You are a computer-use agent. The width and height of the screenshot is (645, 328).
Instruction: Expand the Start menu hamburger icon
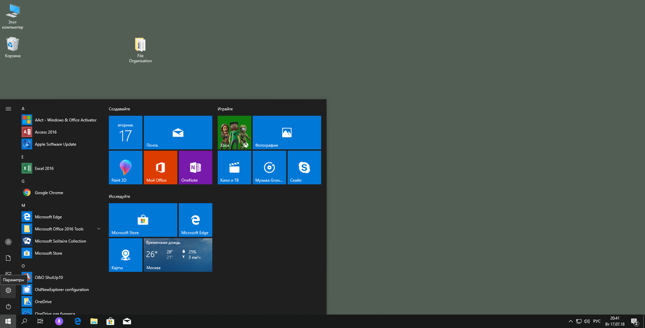click(x=8, y=109)
